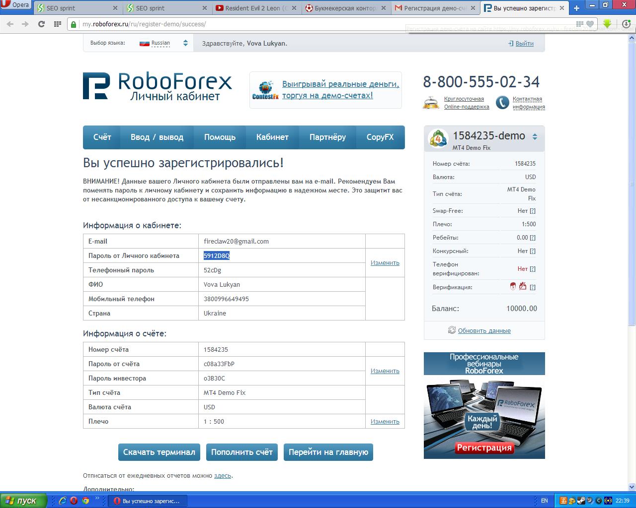This screenshot has height=508, width=636.
Task: Click the Верификация help question mark
Action: click(x=533, y=287)
